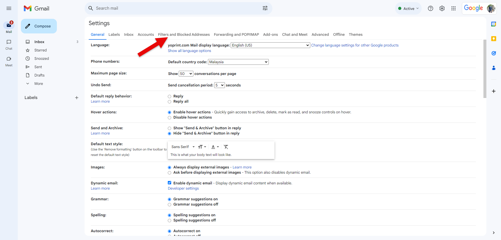Screen dimensions: 501x240
Task: Open search options filter icon
Action: tap(265, 8)
